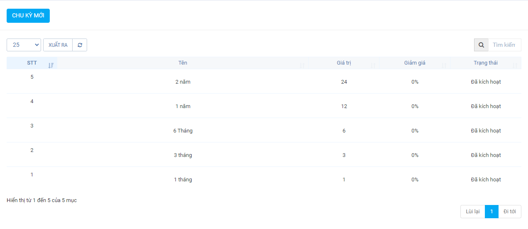
Task: Focus the Tìm kiếm search field
Action: click(x=504, y=45)
